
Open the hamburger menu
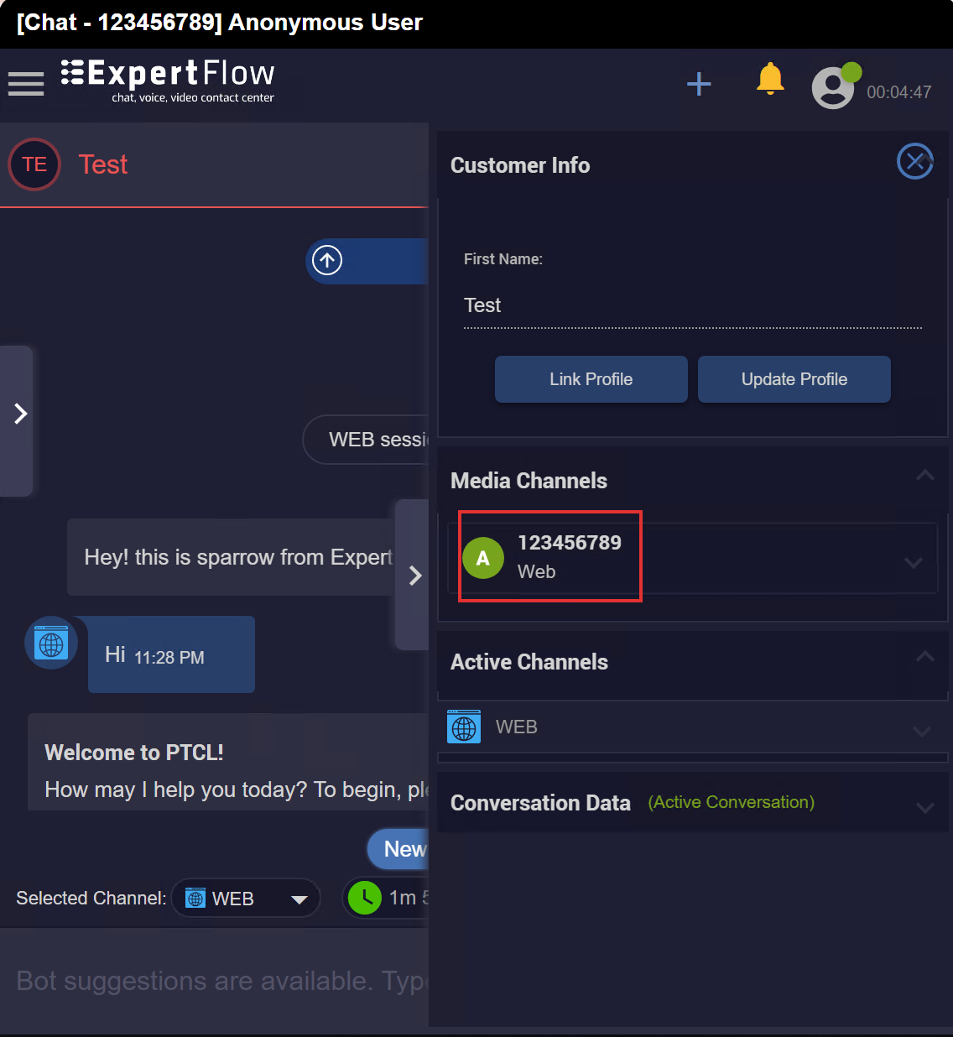(26, 84)
